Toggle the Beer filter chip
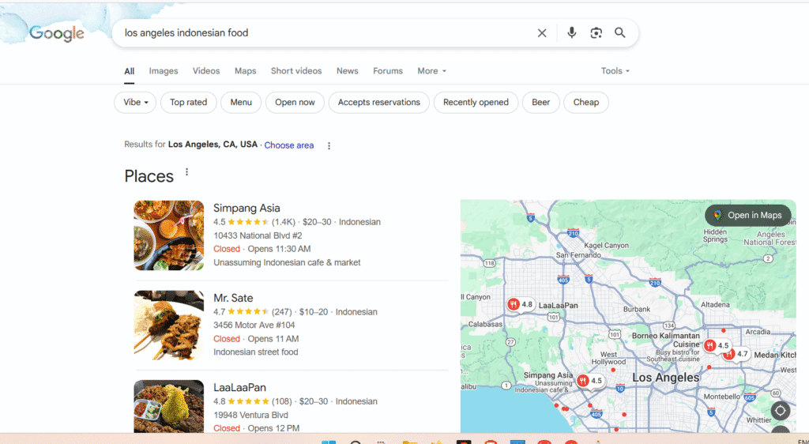Image resolution: width=809 pixels, height=444 pixels. 540,102
